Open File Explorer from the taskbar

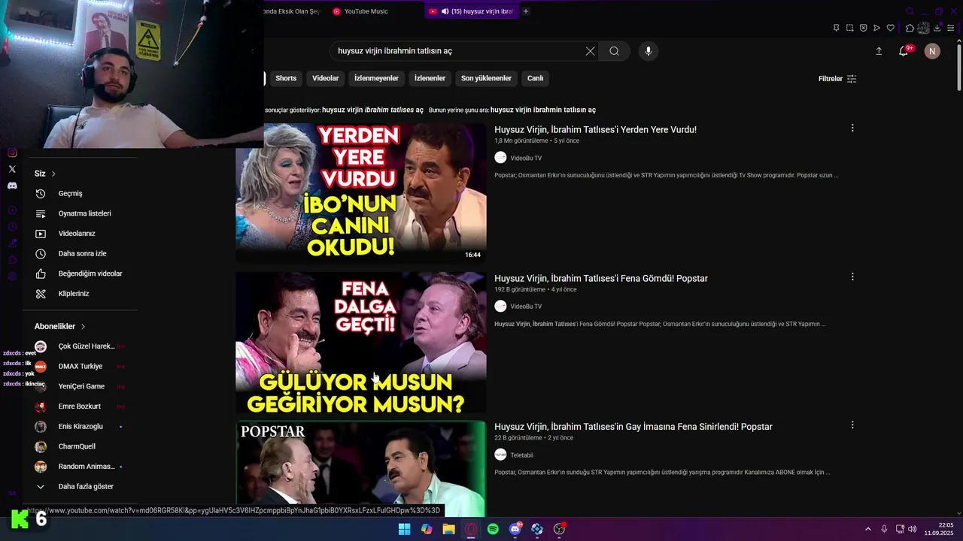click(448, 529)
